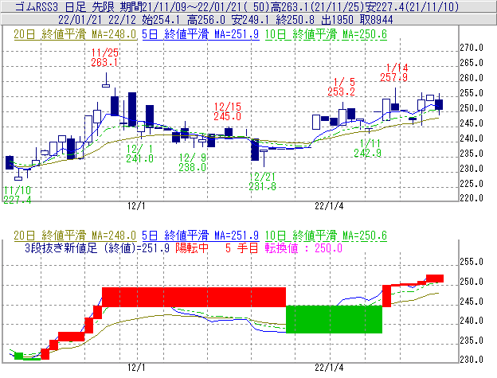This screenshot has width=497, height=378.
Task: Click the 出1950 volume value in header
Action: click(x=337, y=20)
